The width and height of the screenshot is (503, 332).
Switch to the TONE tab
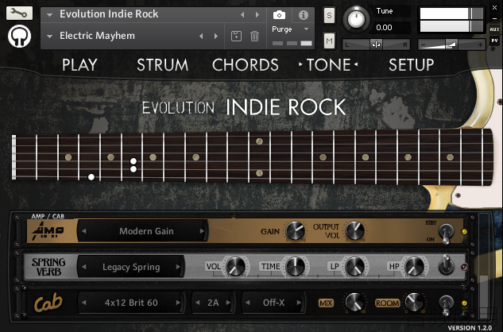(328, 65)
